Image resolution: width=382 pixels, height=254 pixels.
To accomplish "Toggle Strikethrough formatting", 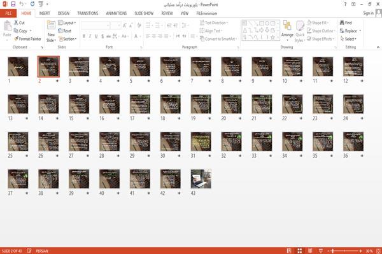I will pos(109,36).
